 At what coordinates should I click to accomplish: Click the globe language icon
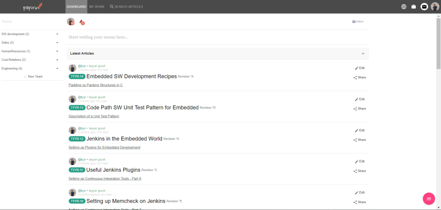pos(404,7)
